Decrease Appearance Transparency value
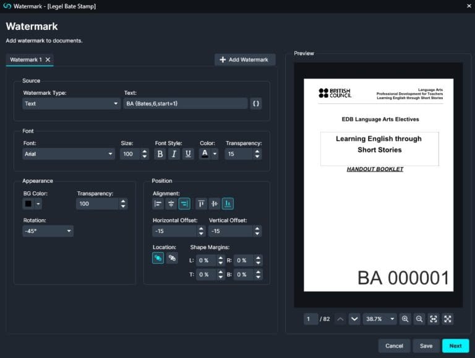This screenshot has height=358, width=475. tap(123, 207)
